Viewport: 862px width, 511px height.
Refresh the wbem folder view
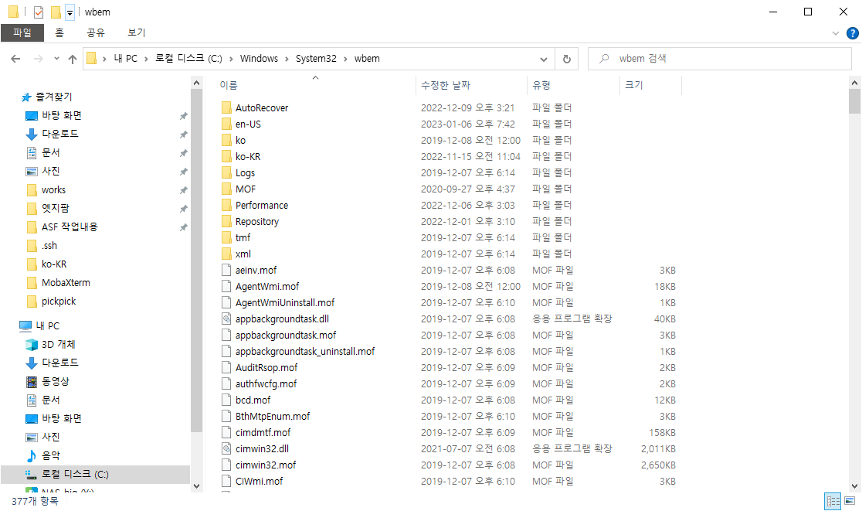point(567,59)
